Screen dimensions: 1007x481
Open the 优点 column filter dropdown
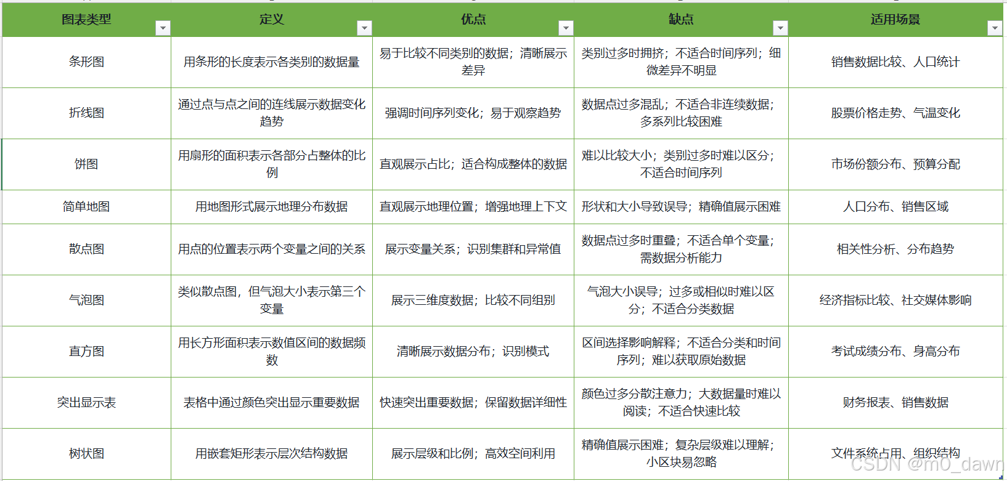pos(566,28)
